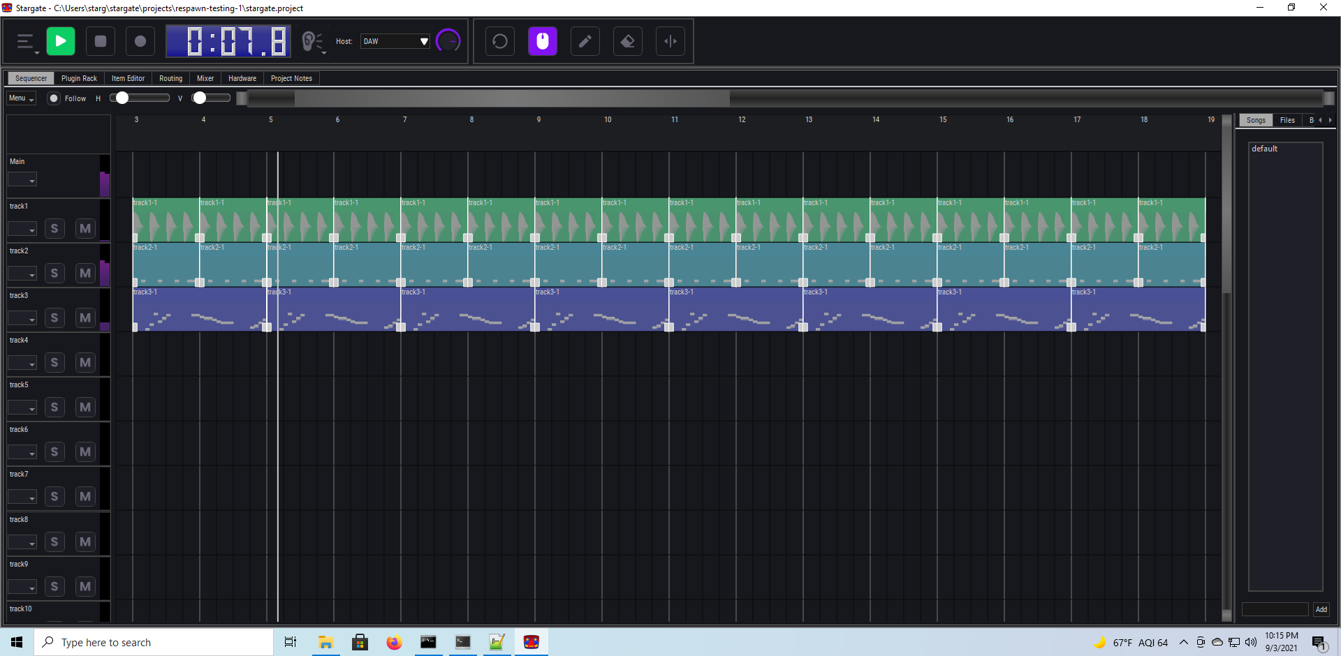Open track2 options dropdown
The image size is (1341, 656).
pyautogui.click(x=22, y=274)
